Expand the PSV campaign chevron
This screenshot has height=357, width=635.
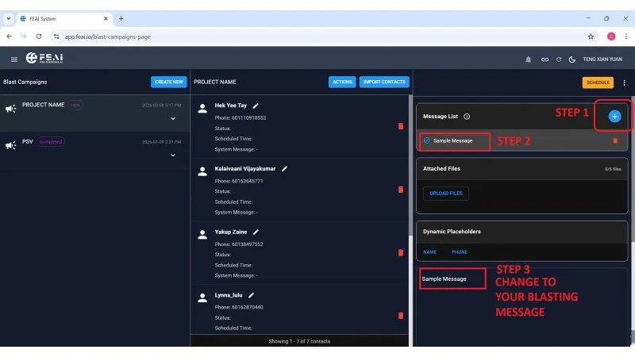(173, 155)
